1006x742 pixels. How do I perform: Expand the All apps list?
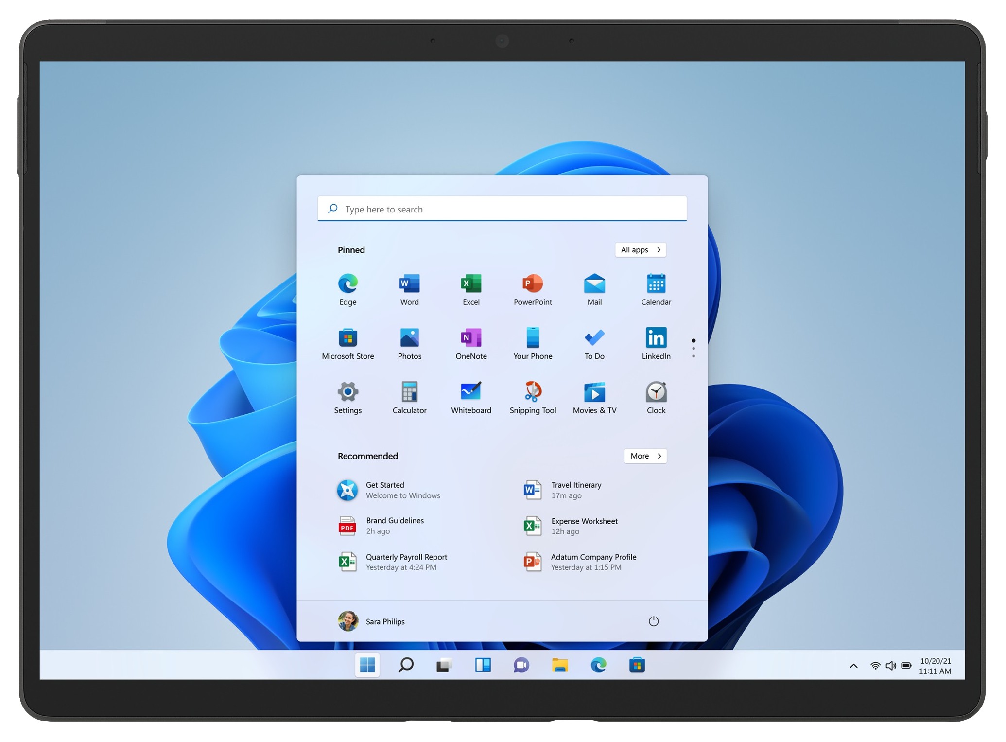pos(640,250)
